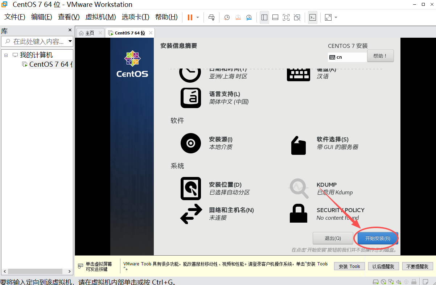Viewport: 436px width, 285px height.
Task: Click the network adapter status bar icon
Action: tap(391, 282)
